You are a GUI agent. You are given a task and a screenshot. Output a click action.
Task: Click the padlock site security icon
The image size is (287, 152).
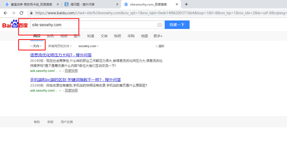tap(31, 13)
